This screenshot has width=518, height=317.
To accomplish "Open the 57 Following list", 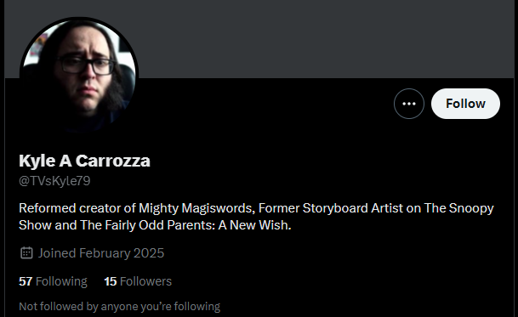I will click(x=53, y=281).
